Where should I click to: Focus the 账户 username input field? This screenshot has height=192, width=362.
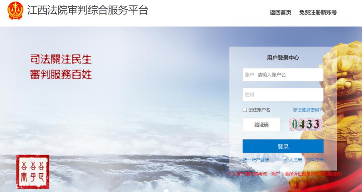point(283,75)
